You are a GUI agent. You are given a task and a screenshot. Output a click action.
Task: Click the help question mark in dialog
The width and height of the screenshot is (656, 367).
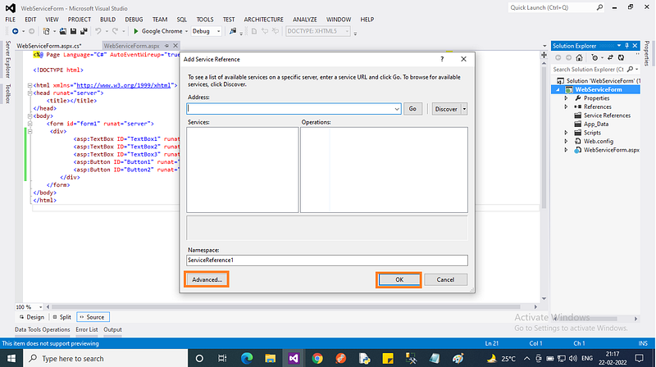(442, 59)
